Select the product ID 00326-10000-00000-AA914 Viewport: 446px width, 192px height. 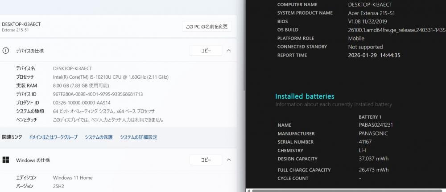click(x=82, y=103)
